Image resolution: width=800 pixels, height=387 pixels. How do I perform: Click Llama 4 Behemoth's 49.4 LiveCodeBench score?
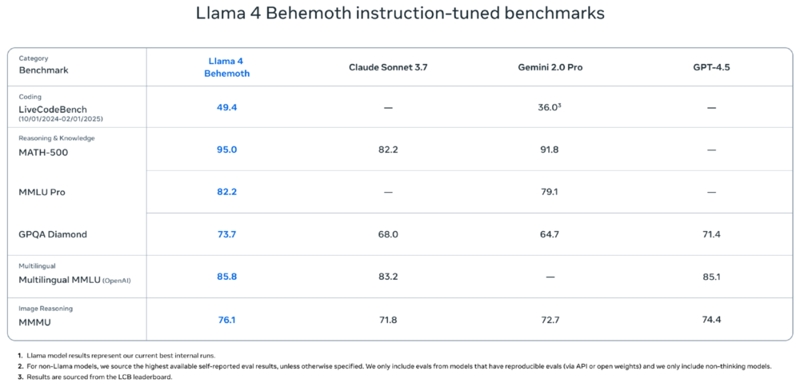click(226, 107)
